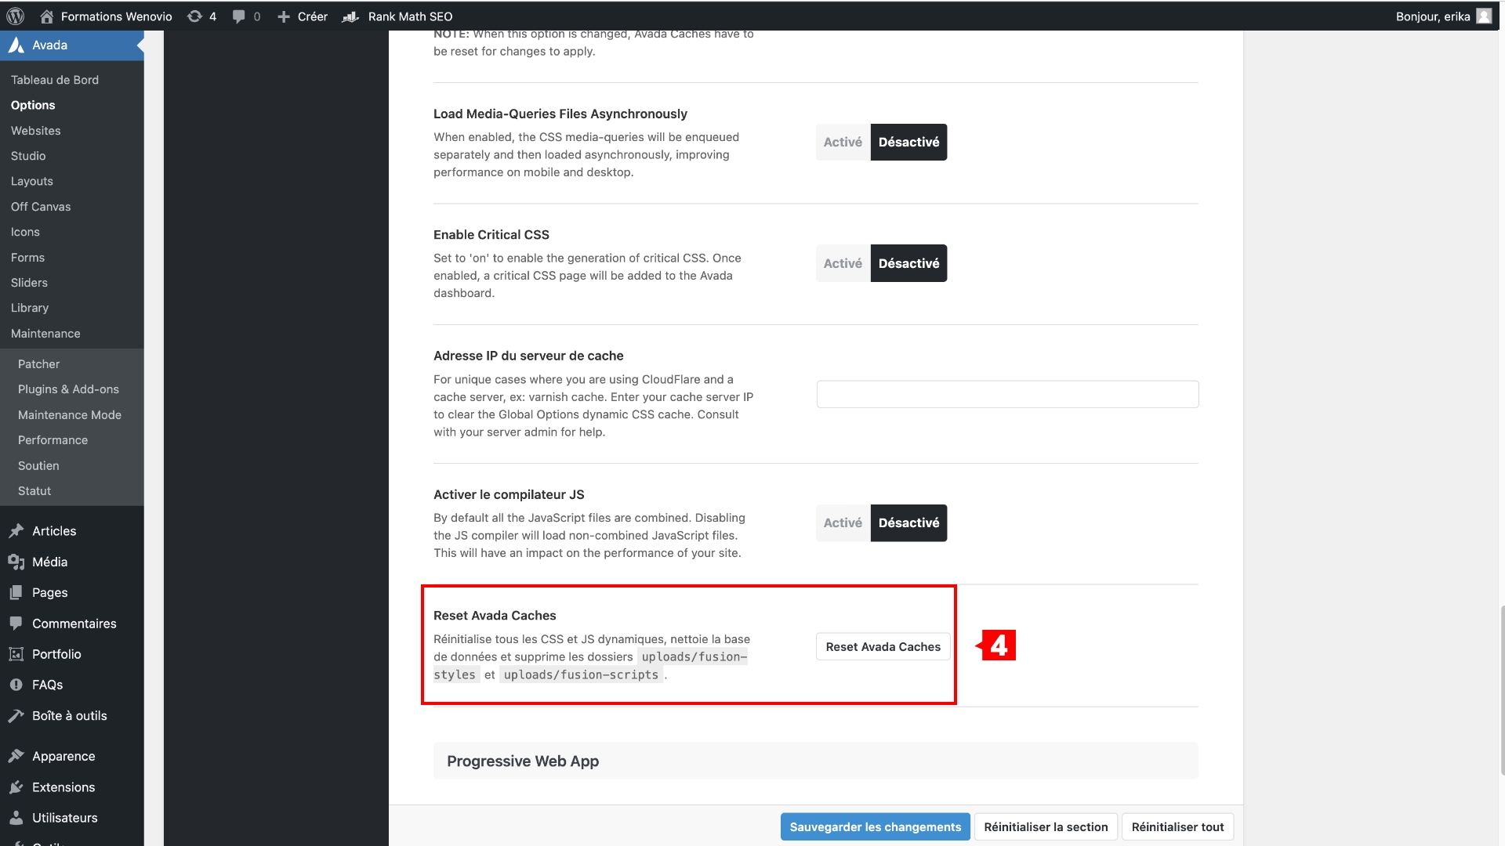Enable Load Media-Queries Files Asynchronously with Activé

[843, 142]
